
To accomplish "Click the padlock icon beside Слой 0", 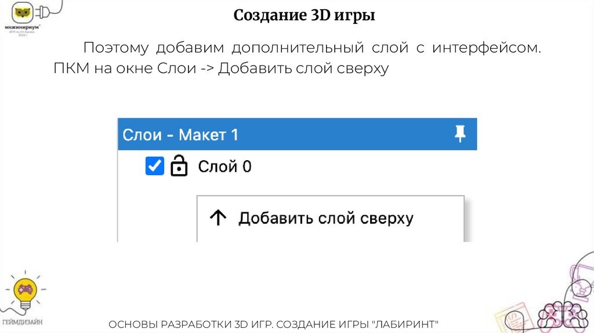I will [179, 167].
